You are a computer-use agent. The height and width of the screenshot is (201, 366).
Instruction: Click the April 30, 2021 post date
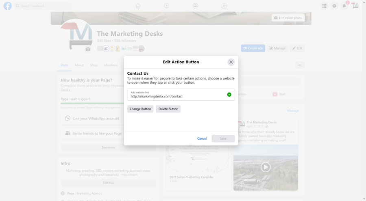tap(255, 126)
